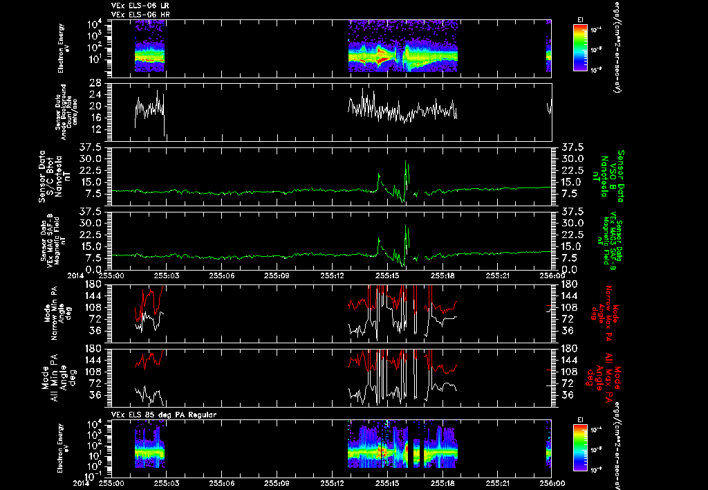The height and width of the screenshot is (490, 708).
Task: Click the white count rate trace near 255:02
Action: tap(150, 109)
